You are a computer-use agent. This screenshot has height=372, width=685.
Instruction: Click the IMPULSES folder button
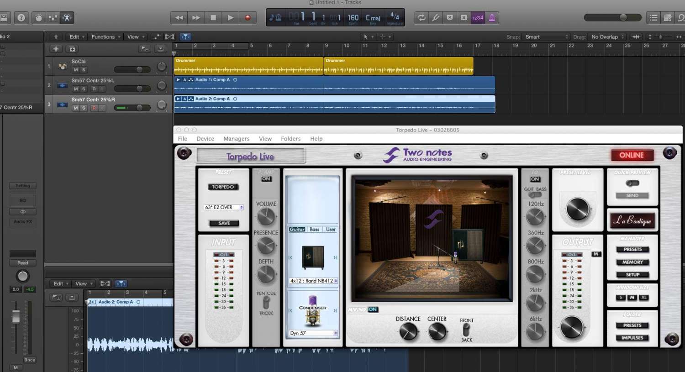point(632,338)
